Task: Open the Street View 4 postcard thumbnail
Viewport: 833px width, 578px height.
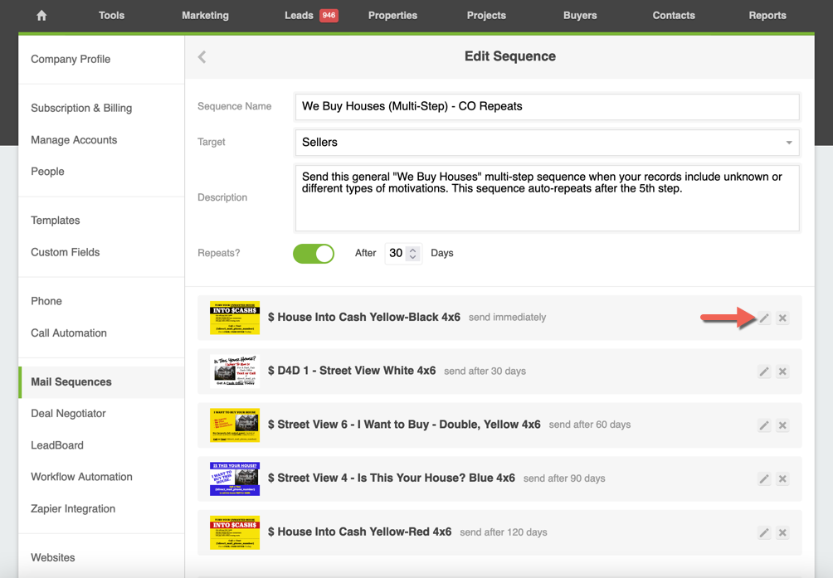Action: [235, 478]
